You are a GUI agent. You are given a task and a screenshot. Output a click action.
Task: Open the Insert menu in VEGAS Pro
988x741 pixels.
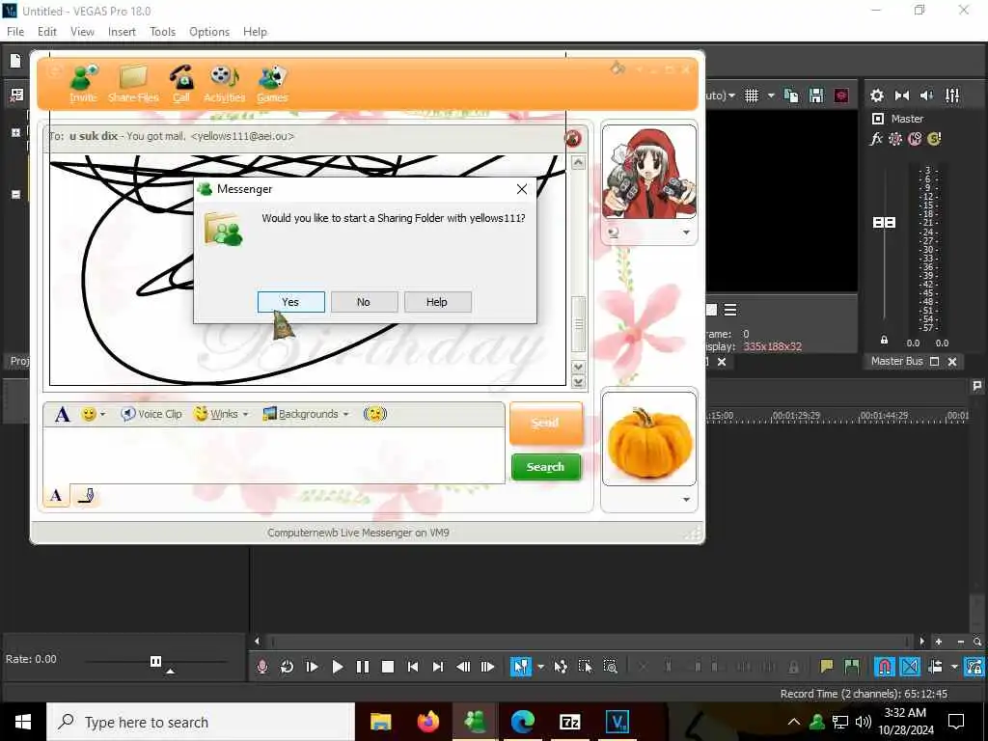(x=122, y=32)
